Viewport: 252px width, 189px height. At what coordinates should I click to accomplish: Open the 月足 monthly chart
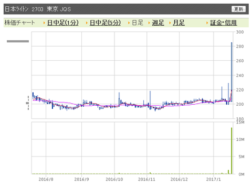[178, 23]
